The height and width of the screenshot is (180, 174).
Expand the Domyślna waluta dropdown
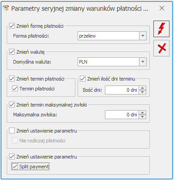point(143,62)
